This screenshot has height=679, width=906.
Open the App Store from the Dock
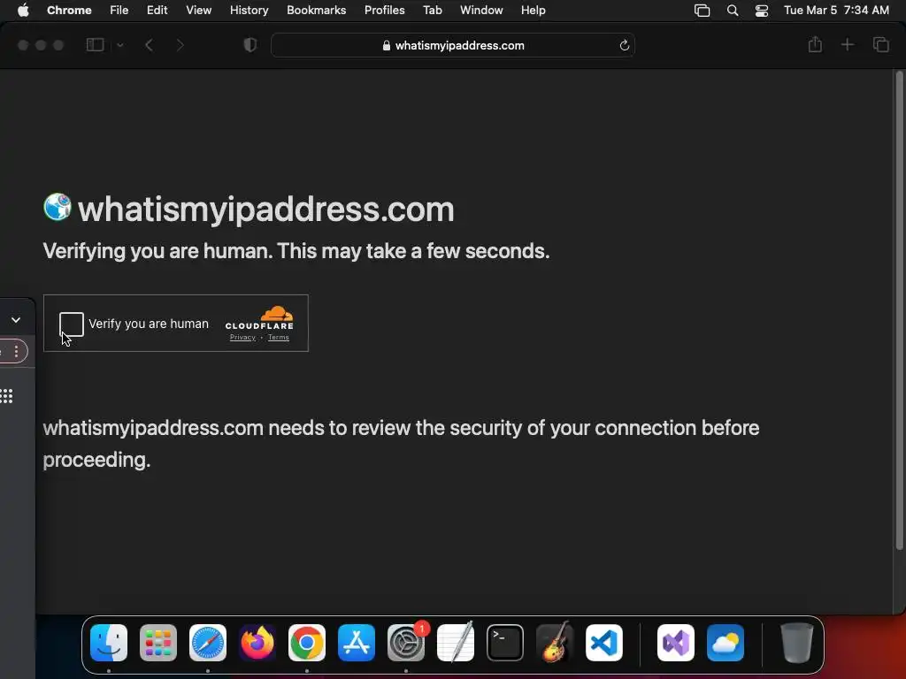(357, 643)
